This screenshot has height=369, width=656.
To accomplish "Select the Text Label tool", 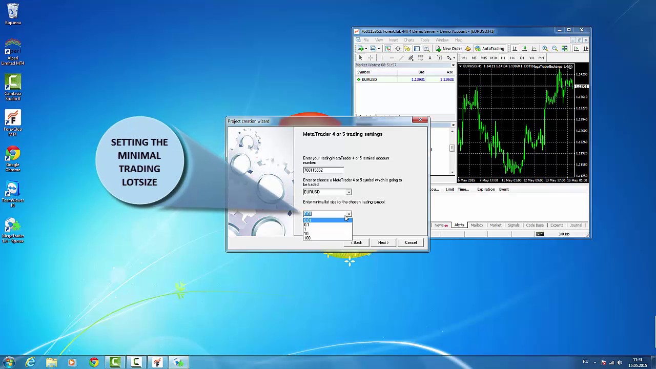I will 440,58.
